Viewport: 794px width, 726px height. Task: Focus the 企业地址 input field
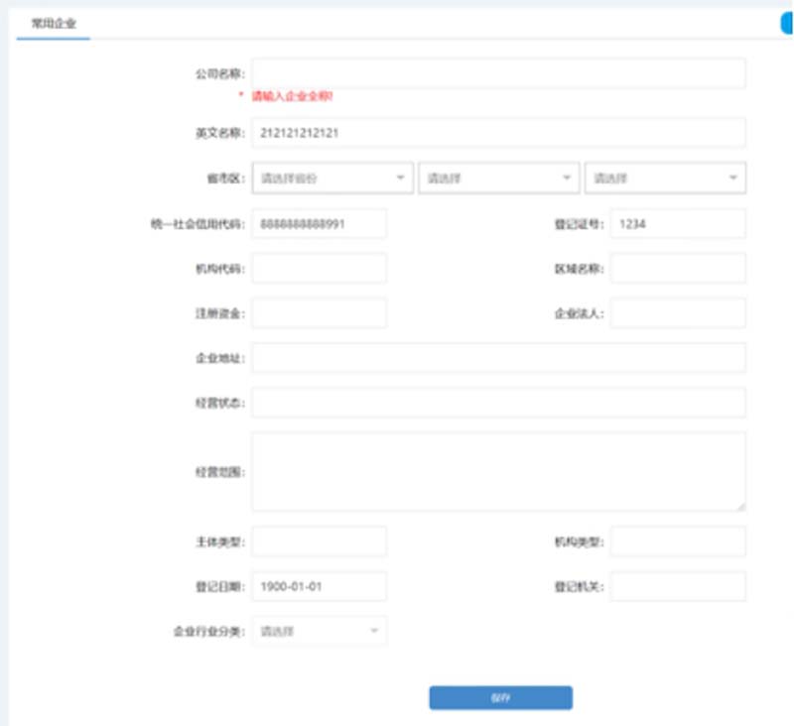pos(498,358)
